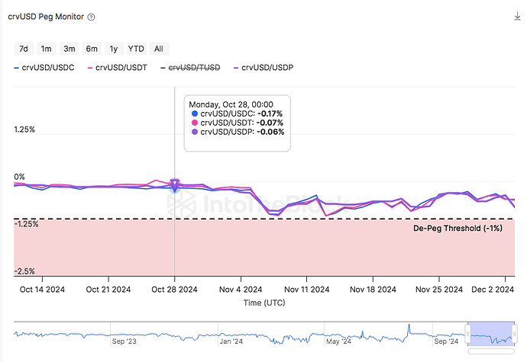Click the Oct 28 data point marker
Image resolution: width=527 pixels, height=362 pixels.
[174, 184]
